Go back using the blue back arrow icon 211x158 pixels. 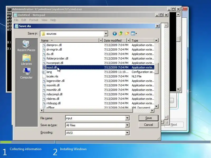pyautogui.click(x=114, y=33)
